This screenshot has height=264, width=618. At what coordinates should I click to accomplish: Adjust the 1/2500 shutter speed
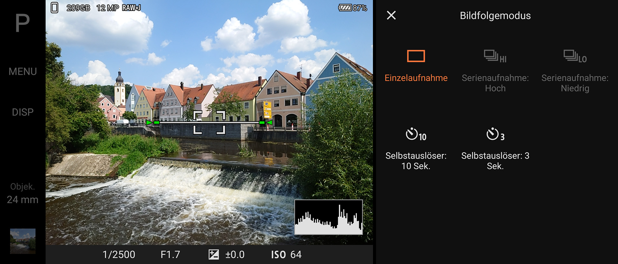tap(119, 255)
